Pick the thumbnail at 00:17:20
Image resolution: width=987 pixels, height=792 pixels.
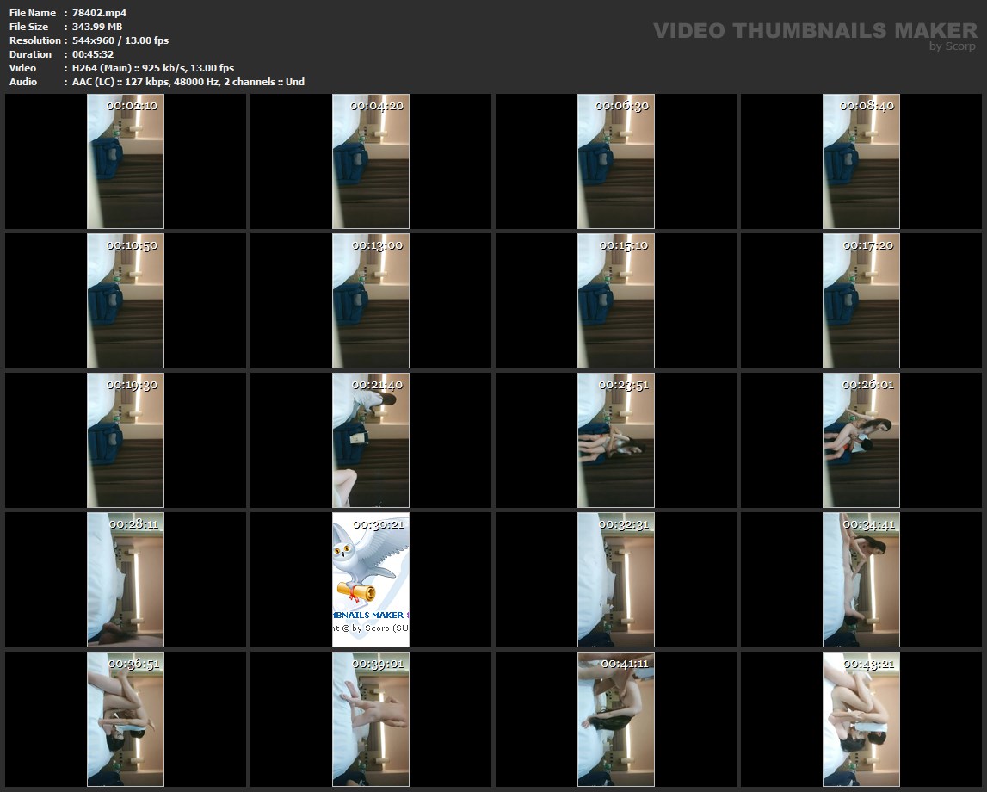[x=861, y=300]
